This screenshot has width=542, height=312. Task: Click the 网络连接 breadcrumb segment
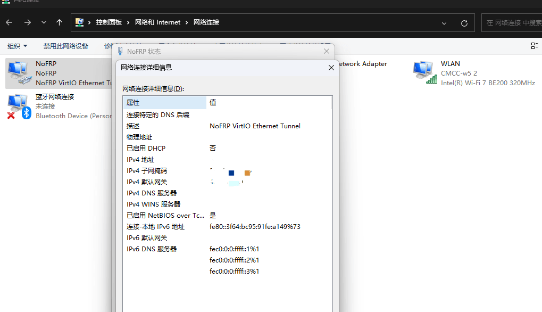tap(206, 22)
